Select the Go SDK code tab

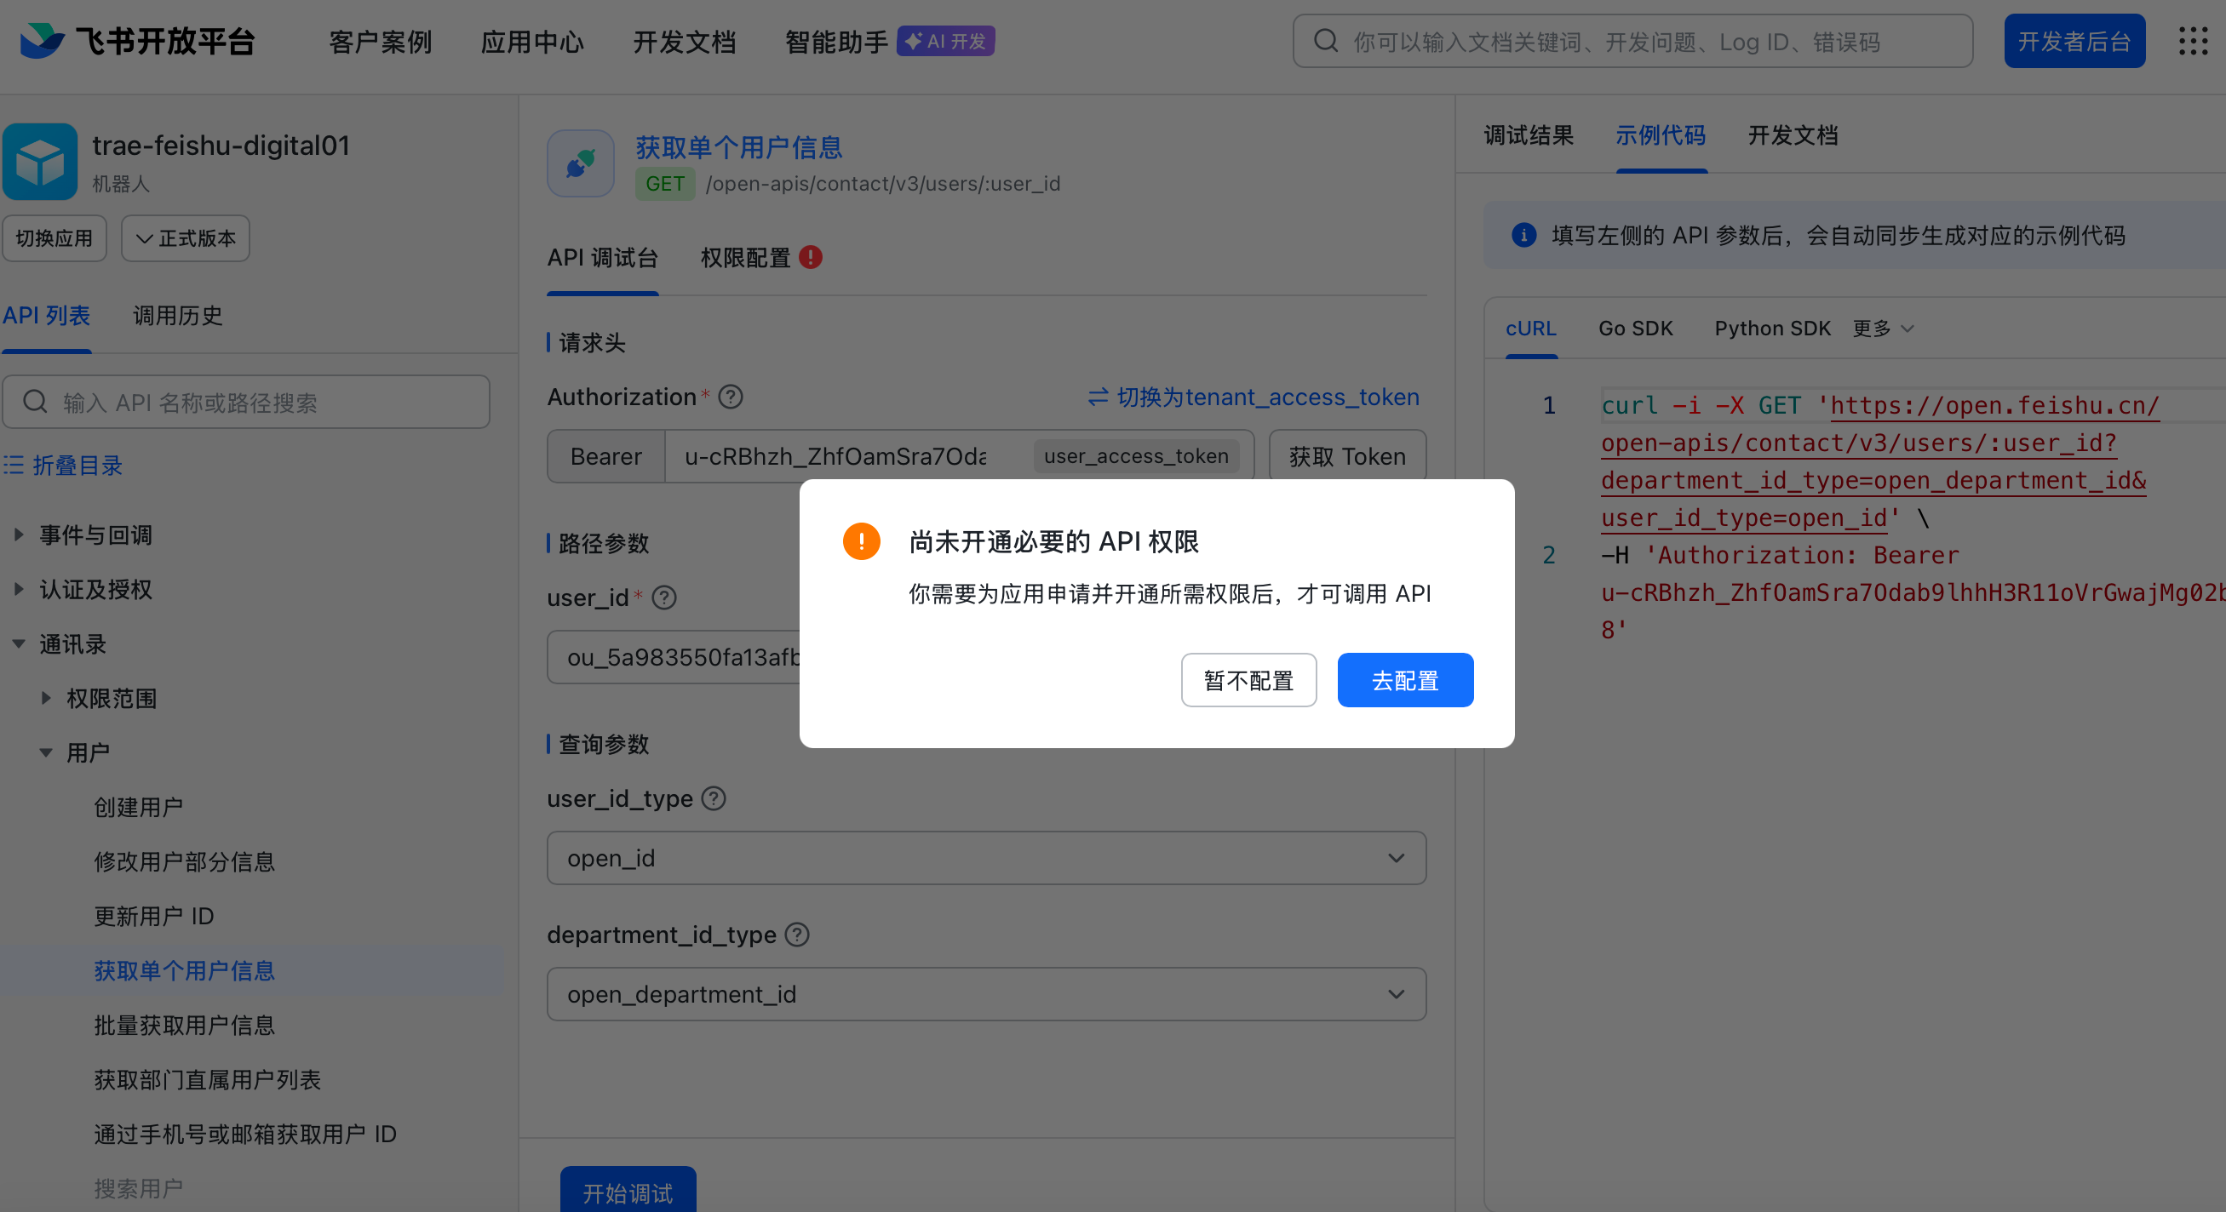point(1636,329)
